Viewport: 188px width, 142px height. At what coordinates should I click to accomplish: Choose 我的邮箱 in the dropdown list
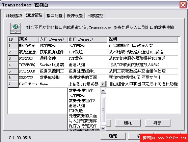click(84, 96)
